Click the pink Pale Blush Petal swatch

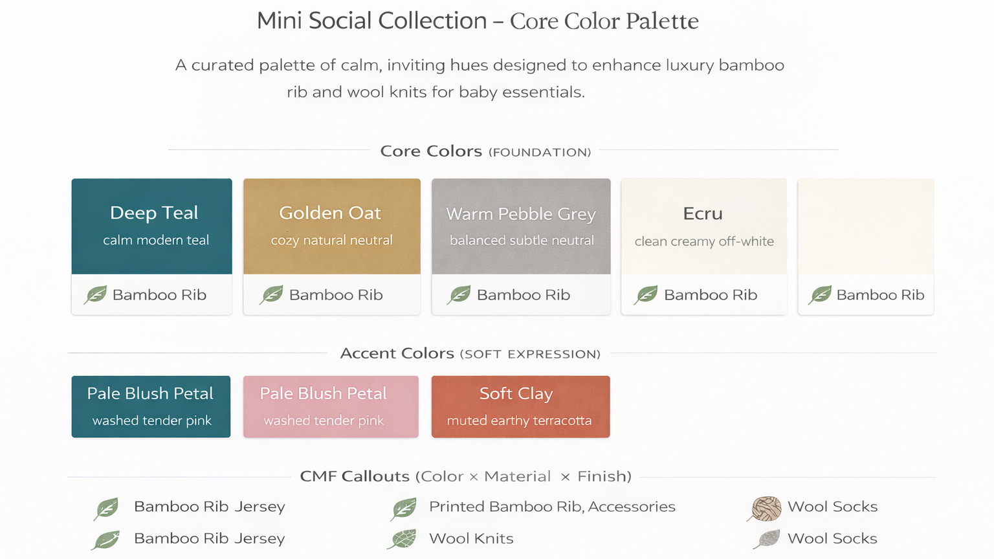[331, 406]
